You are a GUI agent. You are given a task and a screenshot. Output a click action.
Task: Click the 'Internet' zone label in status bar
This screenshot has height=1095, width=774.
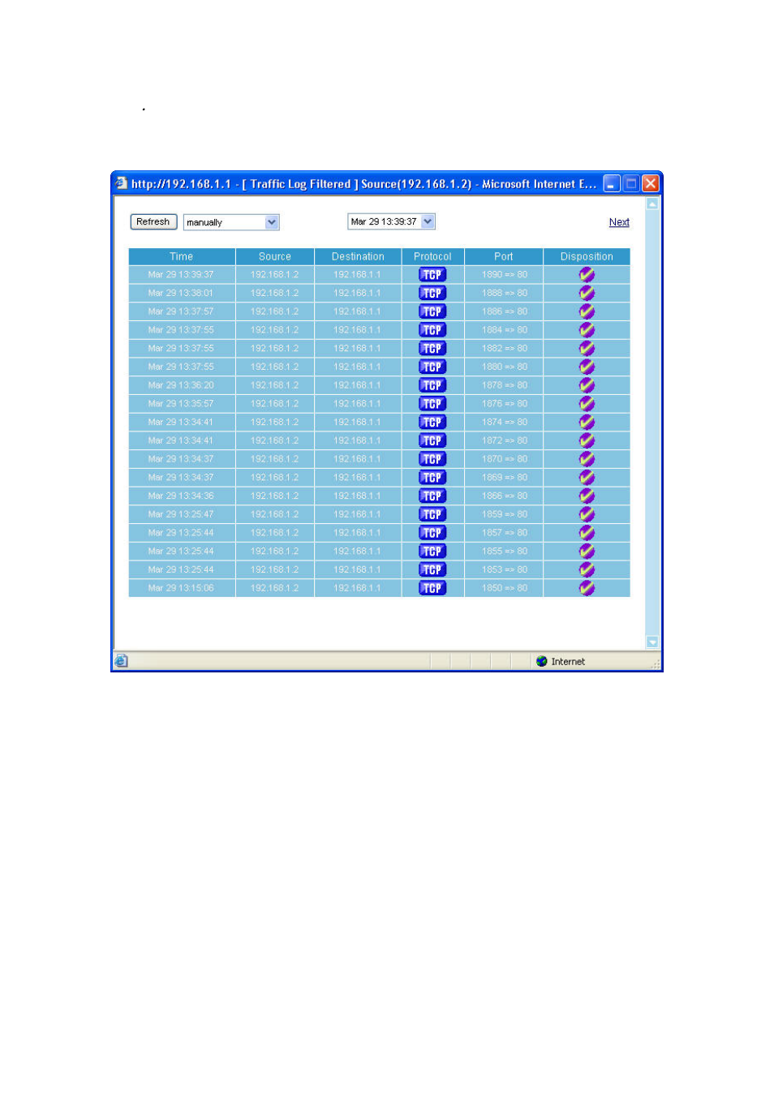pyautogui.click(x=568, y=662)
